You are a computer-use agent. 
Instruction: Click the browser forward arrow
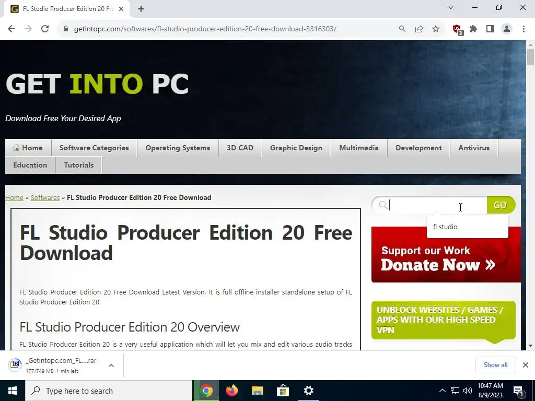pos(28,29)
